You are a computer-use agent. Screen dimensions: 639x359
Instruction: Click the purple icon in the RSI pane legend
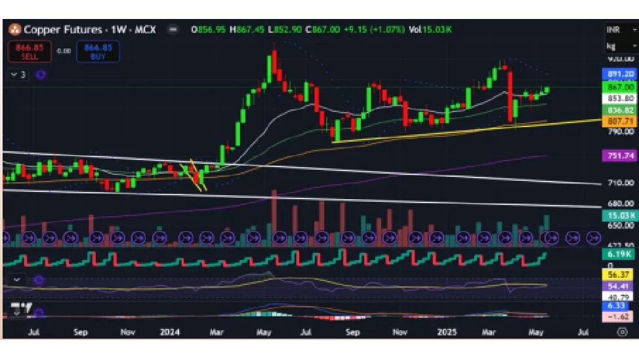click(x=39, y=280)
